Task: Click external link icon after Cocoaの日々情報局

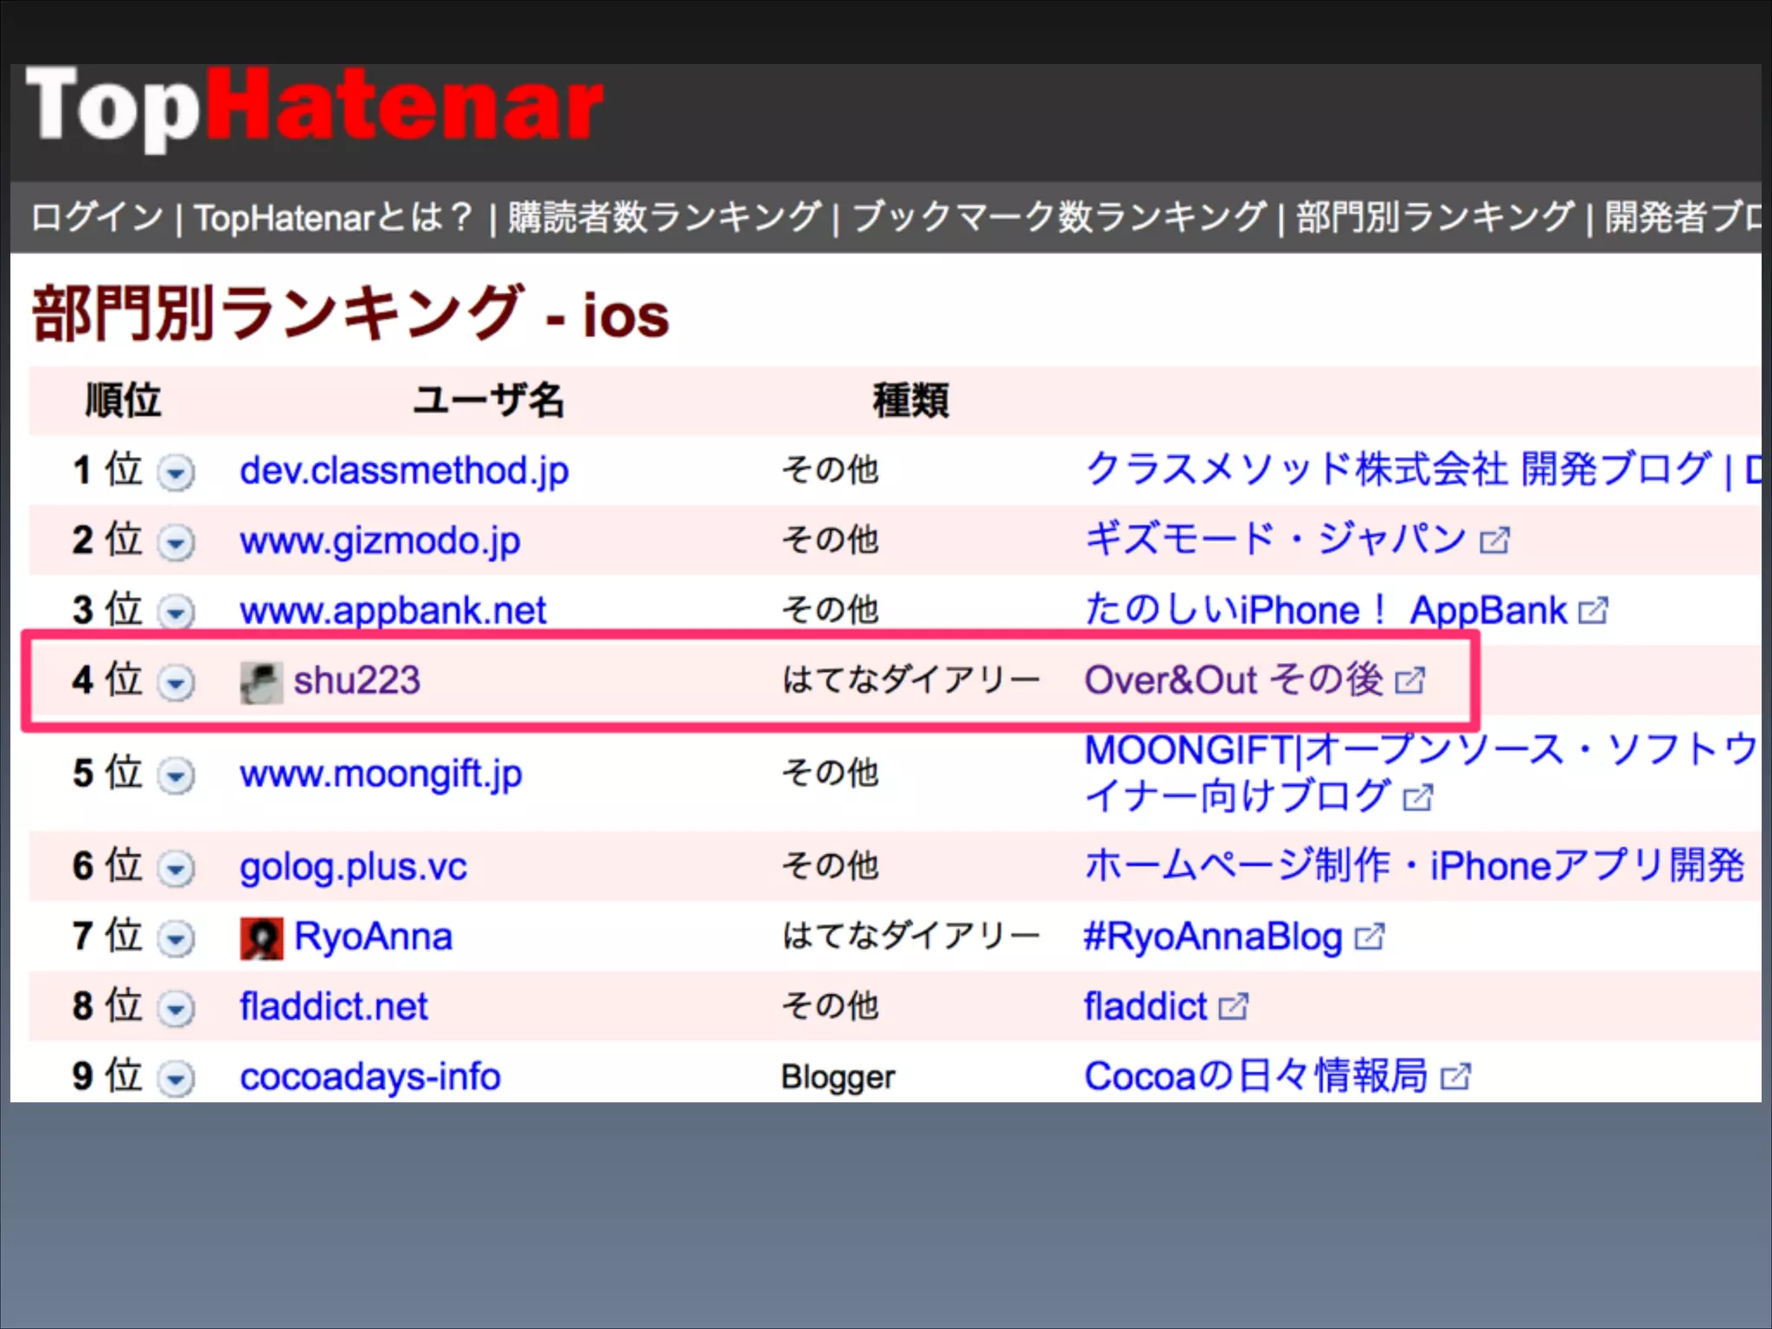Action: pos(1455,1077)
